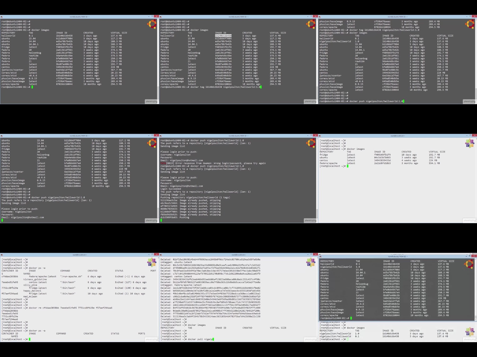The image size is (477, 357).
Task: Click the pluralsight watermark in the 'Wrong login/password' terminal
Action: [310, 220]
